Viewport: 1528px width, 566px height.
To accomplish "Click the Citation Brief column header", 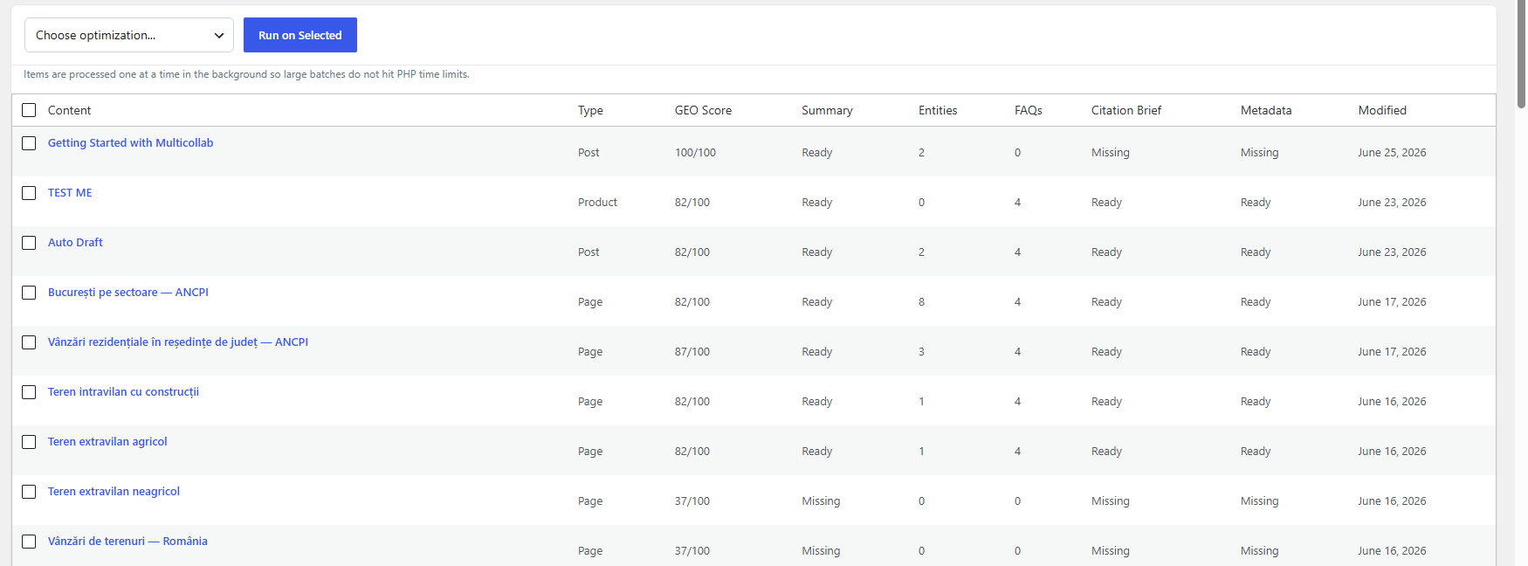I will (x=1126, y=110).
